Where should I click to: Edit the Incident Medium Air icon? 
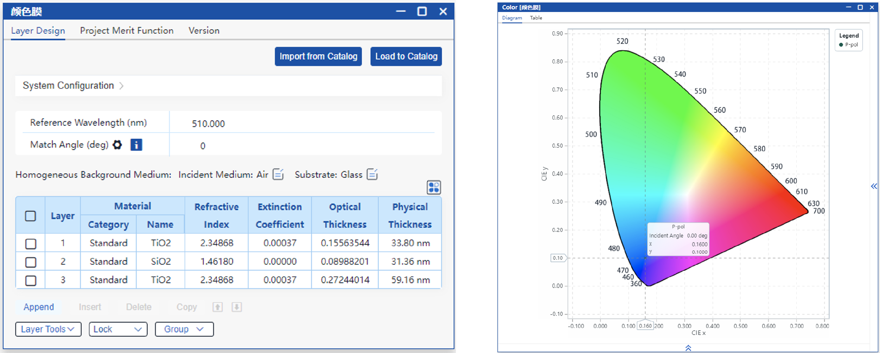[278, 174]
